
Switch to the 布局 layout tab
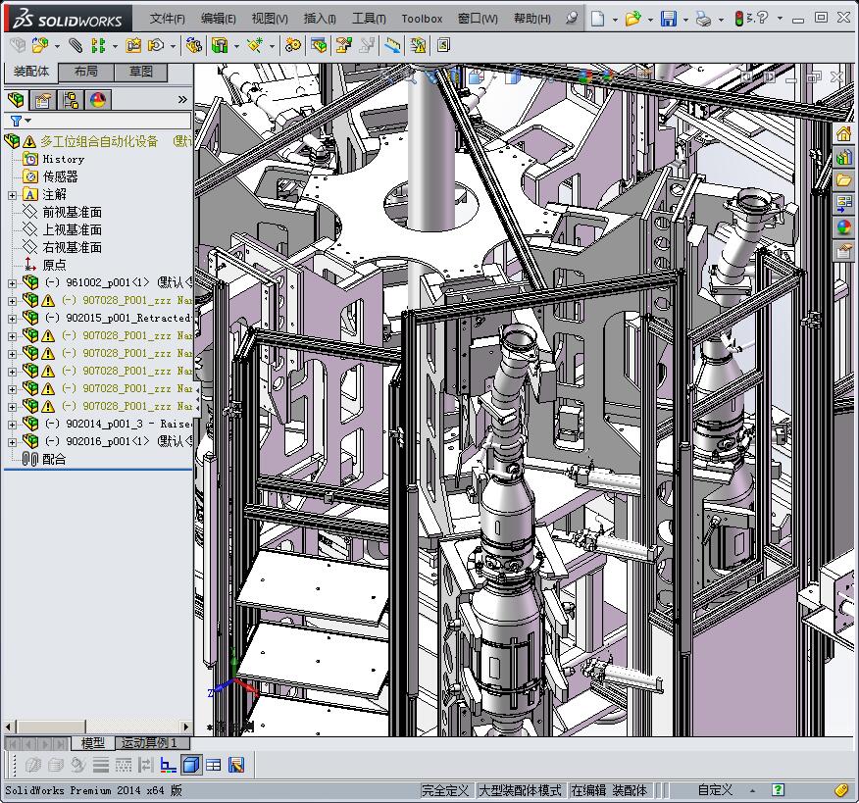tap(85, 72)
